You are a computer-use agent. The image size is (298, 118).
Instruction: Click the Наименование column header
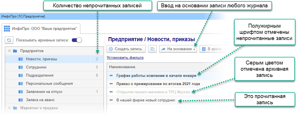122,67
